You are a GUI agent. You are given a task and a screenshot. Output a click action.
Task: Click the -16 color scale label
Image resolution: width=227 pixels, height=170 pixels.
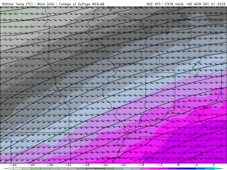pos(141,165)
